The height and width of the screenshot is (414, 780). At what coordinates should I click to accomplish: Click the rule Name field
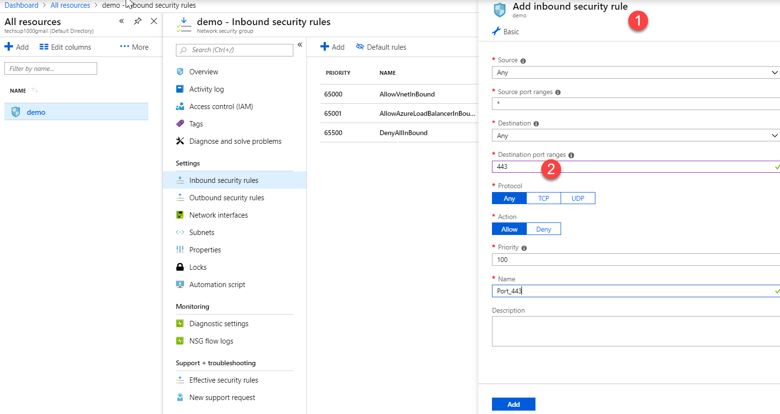[636, 291]
